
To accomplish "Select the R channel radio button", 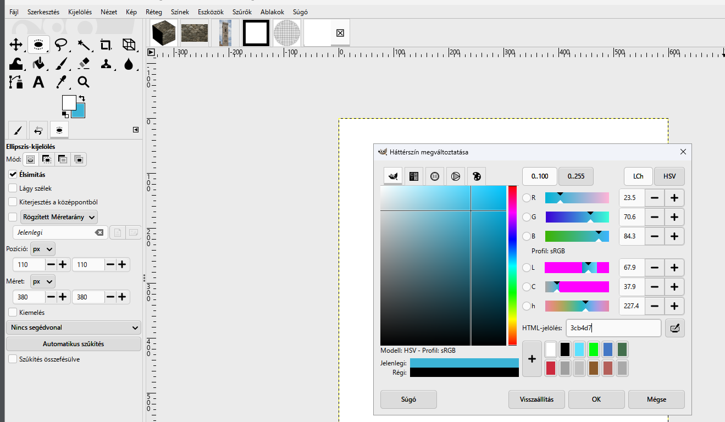I will 527,198.
